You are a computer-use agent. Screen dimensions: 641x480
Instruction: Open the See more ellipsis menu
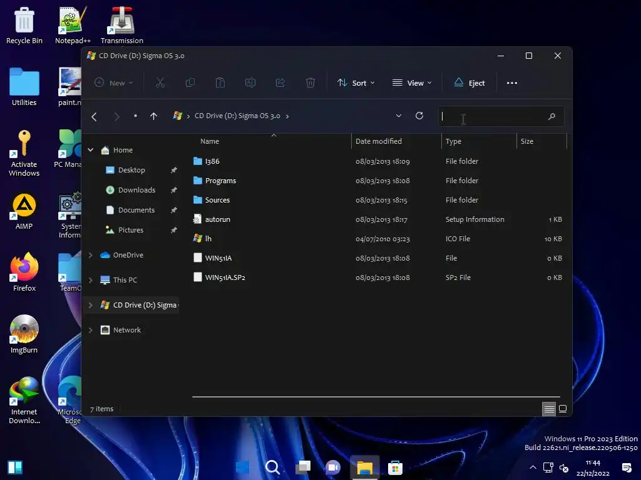[x=512, y=83]
